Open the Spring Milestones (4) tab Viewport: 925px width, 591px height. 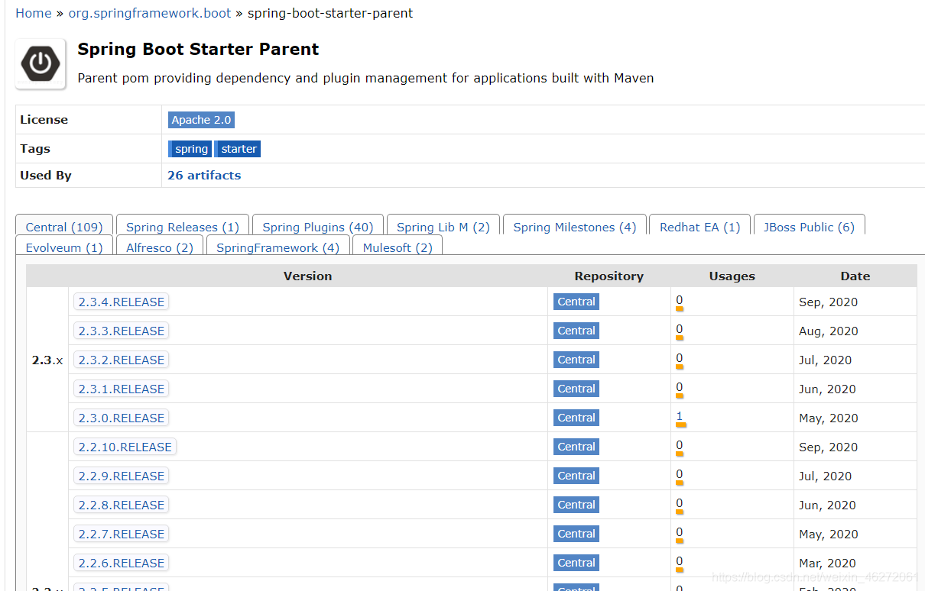[575, 227]
